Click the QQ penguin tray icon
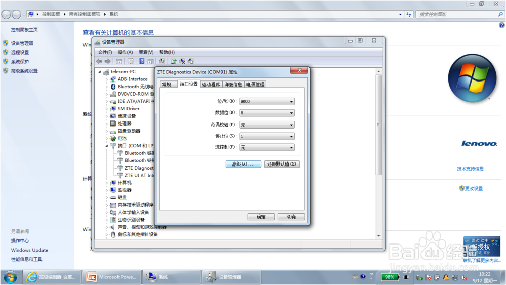 [x=446, y=277]
